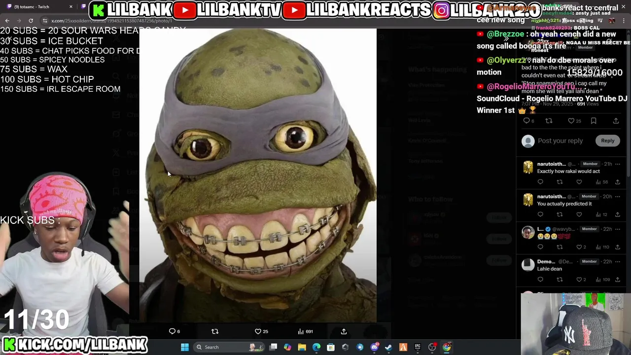Click the reply icon under the photo

[172, 331]
